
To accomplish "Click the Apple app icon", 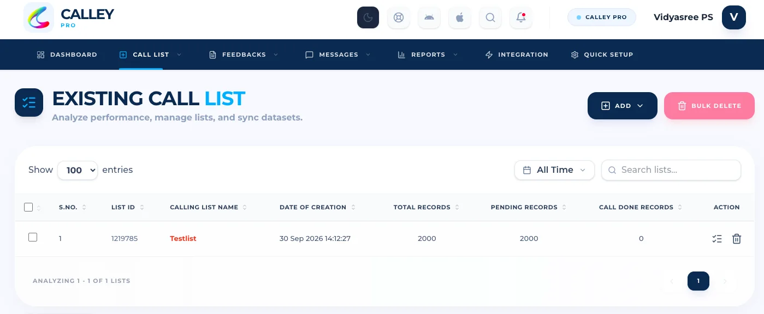I will [460, 17].
